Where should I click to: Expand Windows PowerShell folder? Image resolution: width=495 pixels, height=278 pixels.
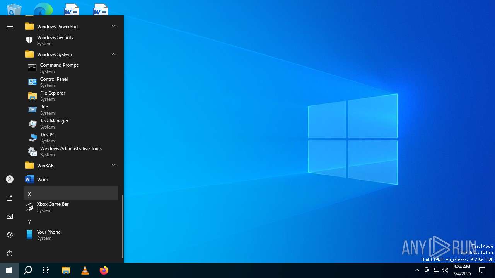point(71,26)
